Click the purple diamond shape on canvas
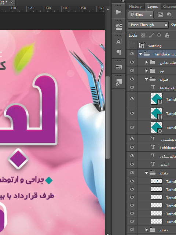The image size is (176, 235). tap(18, 159)
